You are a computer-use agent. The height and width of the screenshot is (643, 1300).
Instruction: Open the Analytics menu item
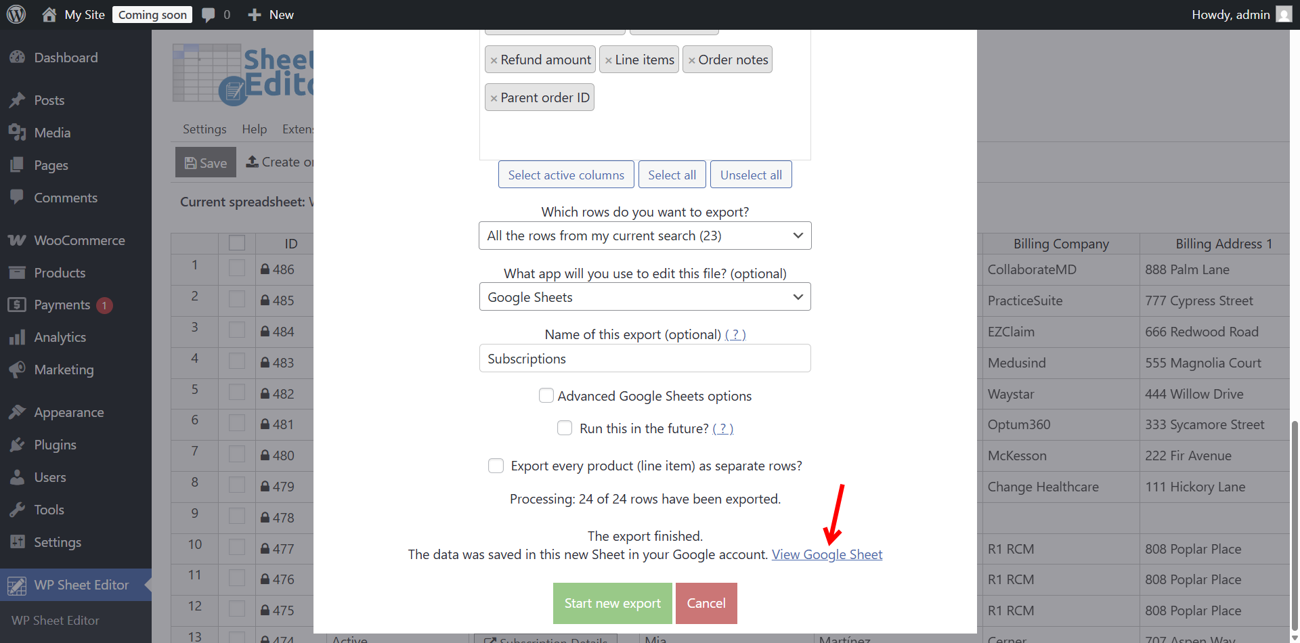tap(60, 337)
